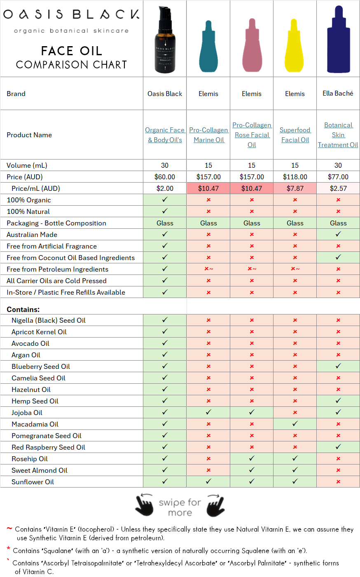360x577 pixels.
Task: Open the Superfood Facial Oil link
Action: pos(295,135)
